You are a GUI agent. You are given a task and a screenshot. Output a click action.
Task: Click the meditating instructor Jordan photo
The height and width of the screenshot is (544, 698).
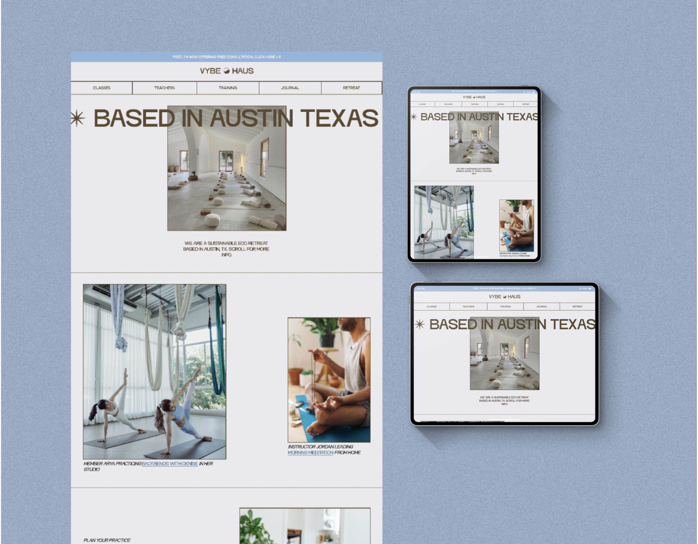click(329, 380)
